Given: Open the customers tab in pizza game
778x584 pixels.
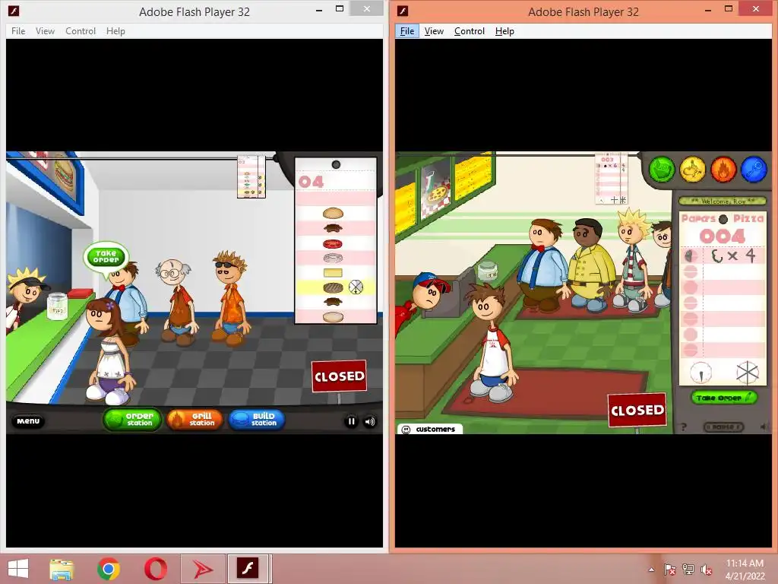Looking at the screenshot, I should pyautogui.click(x=430, y=429).
